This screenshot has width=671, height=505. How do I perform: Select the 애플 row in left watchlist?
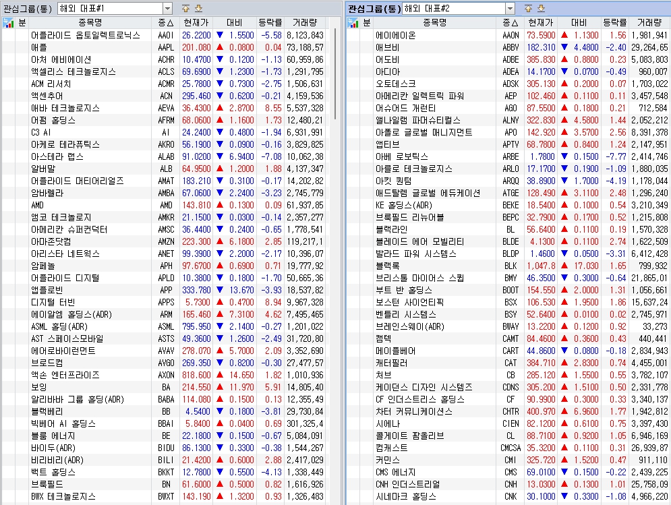163,47
